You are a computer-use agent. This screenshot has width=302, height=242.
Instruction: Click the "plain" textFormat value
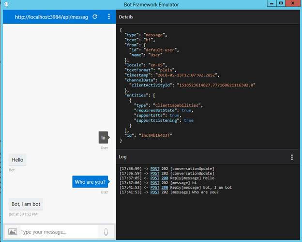166,70
